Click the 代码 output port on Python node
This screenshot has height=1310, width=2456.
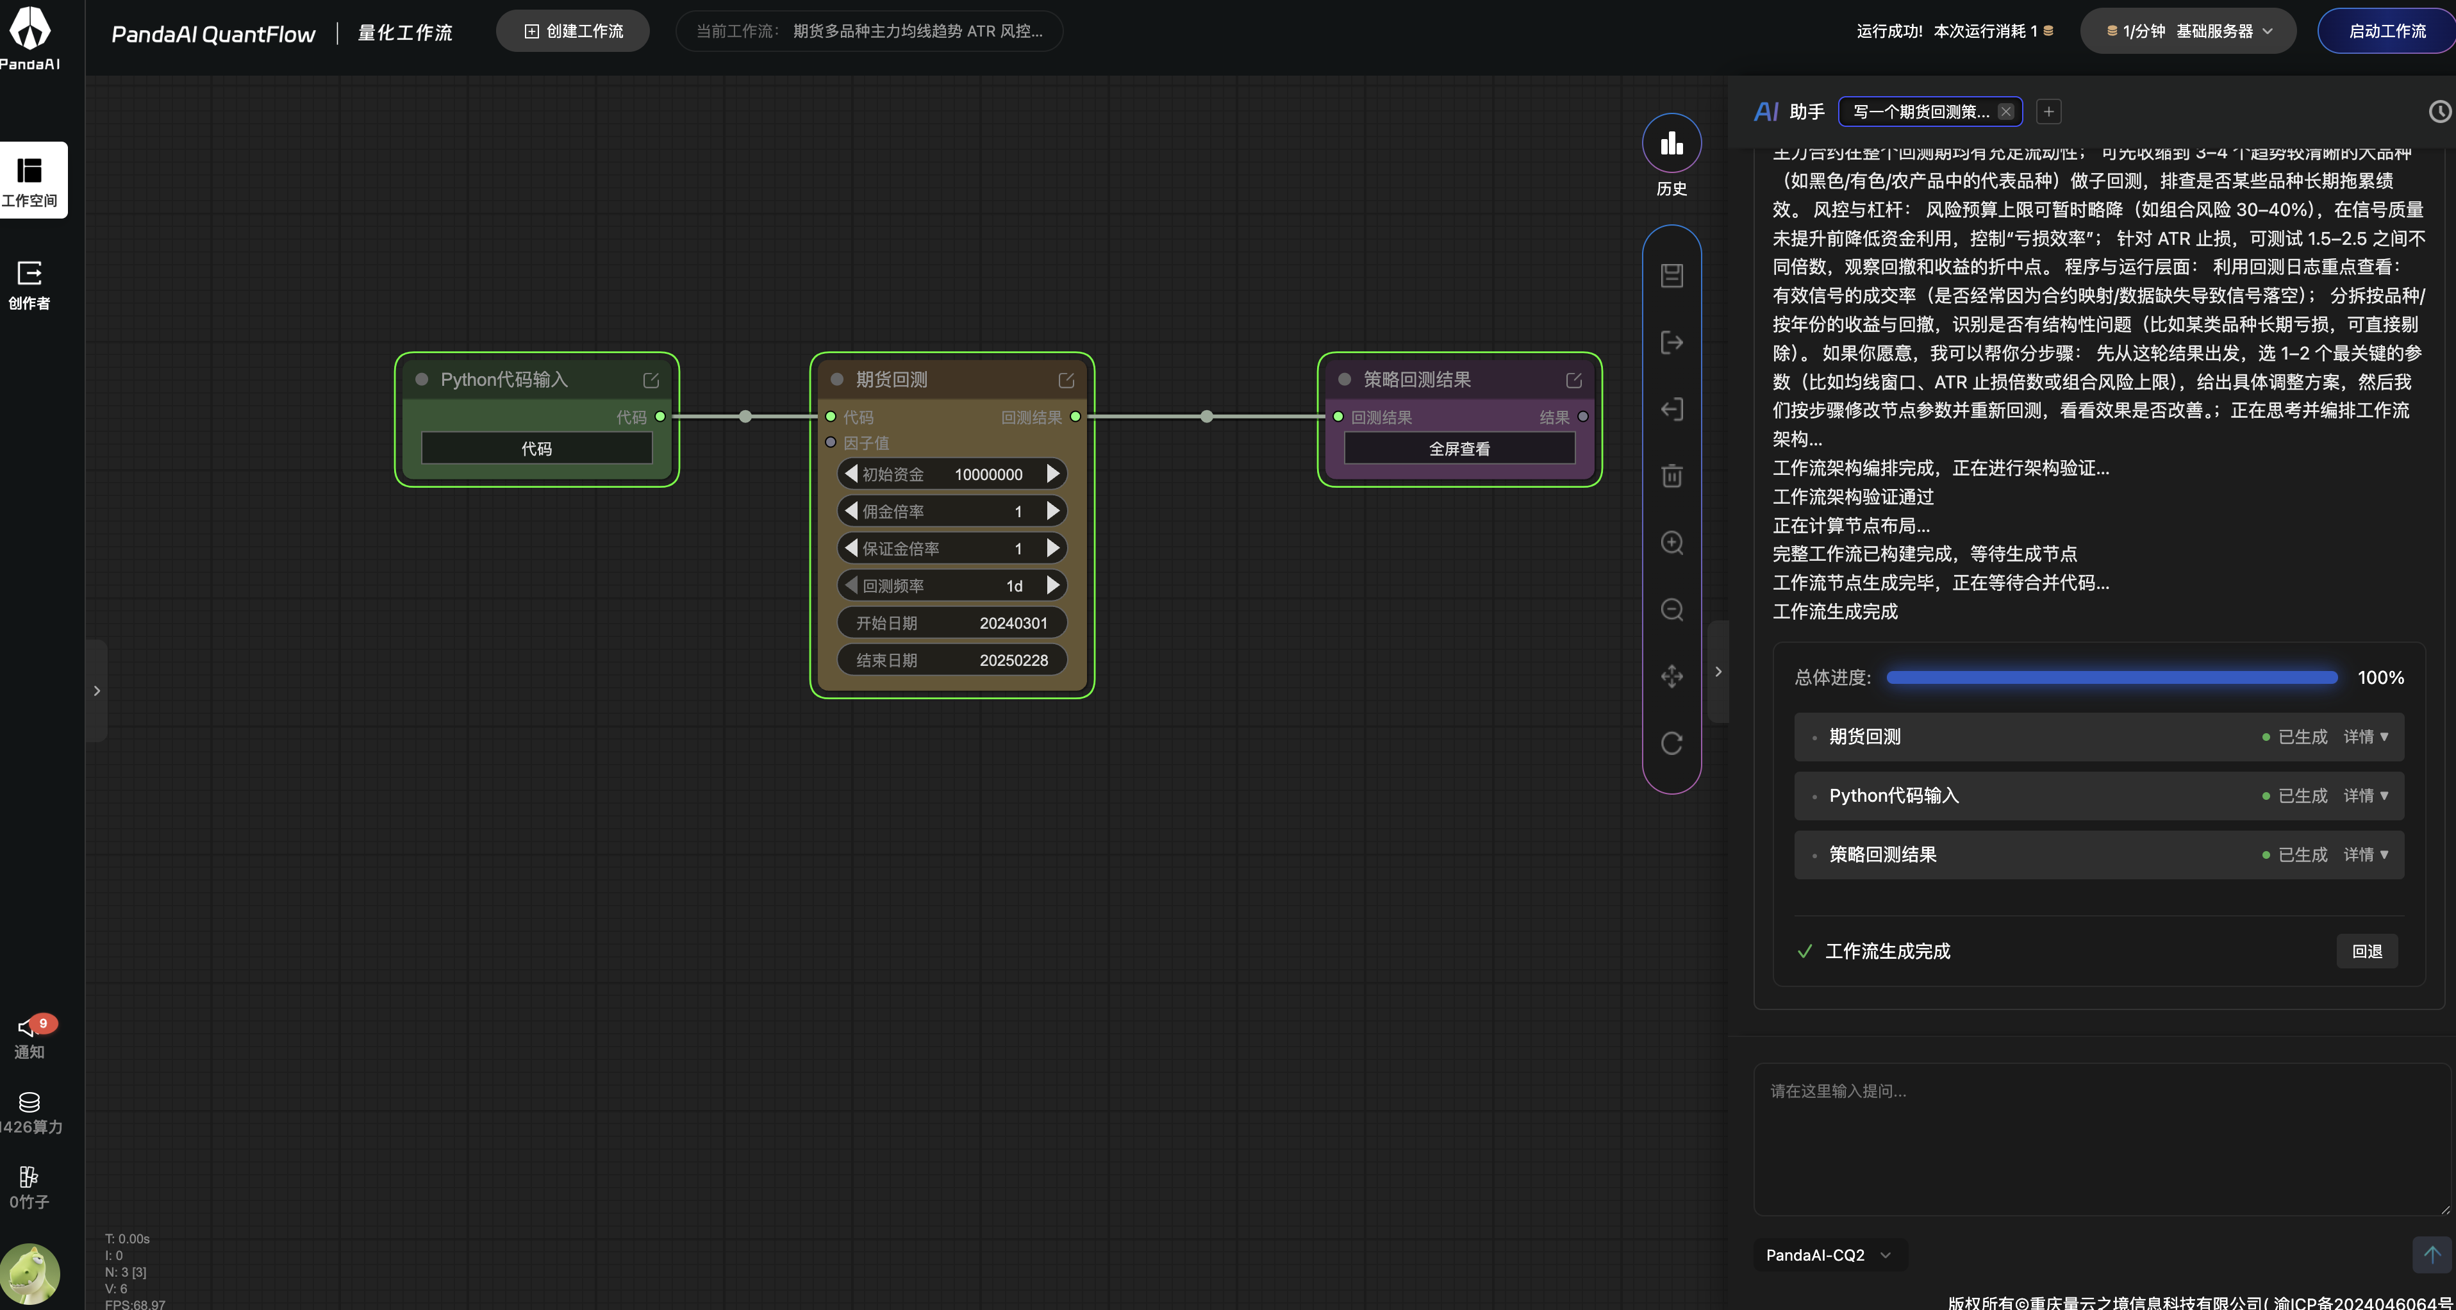point(660,417)
